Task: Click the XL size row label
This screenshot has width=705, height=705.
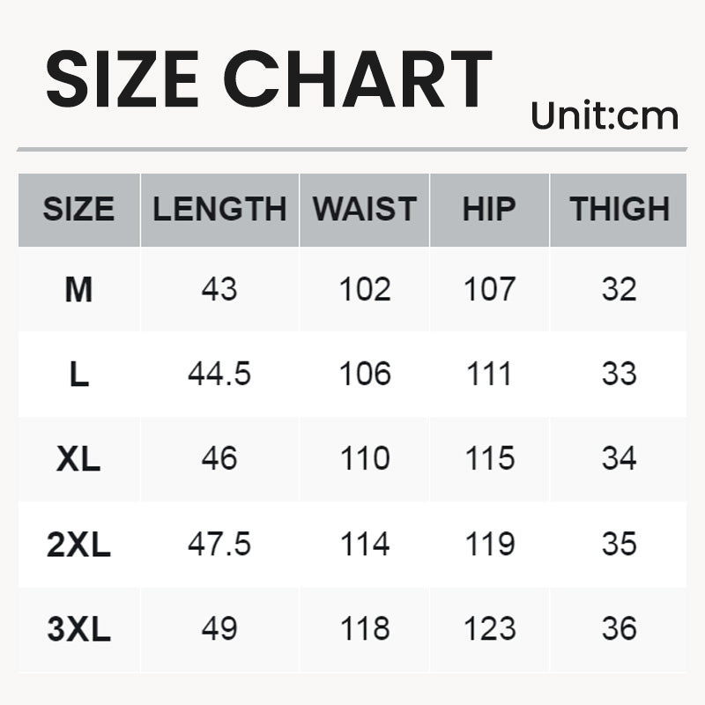Action: pos(78,459)
